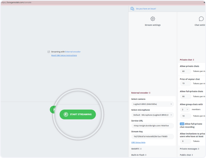Expand the Built-in Flash section

coord(139,155)
